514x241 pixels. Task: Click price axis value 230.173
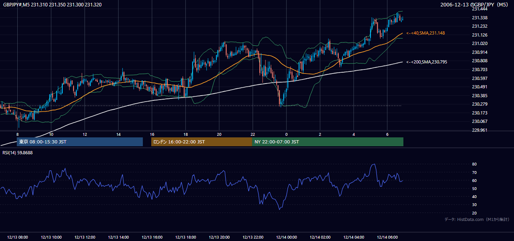479,113
